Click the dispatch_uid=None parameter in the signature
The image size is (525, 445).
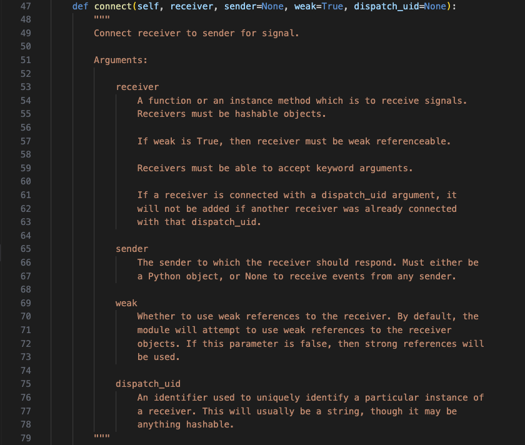(x=400, y=6)
